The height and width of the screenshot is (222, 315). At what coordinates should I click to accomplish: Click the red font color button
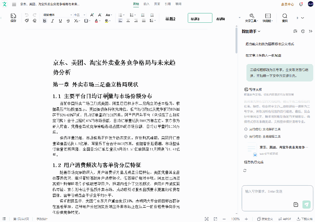pyautogui.click(x=96, y=21)
